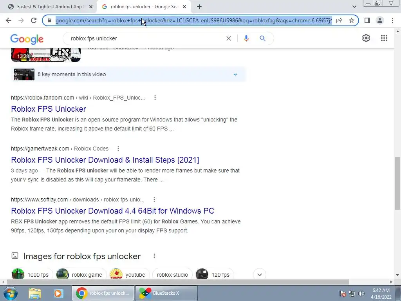Image resolution: width=401 pixels, height=301 pixels.
Task: Filter images by roblox game chip
Action: point(81,275)
